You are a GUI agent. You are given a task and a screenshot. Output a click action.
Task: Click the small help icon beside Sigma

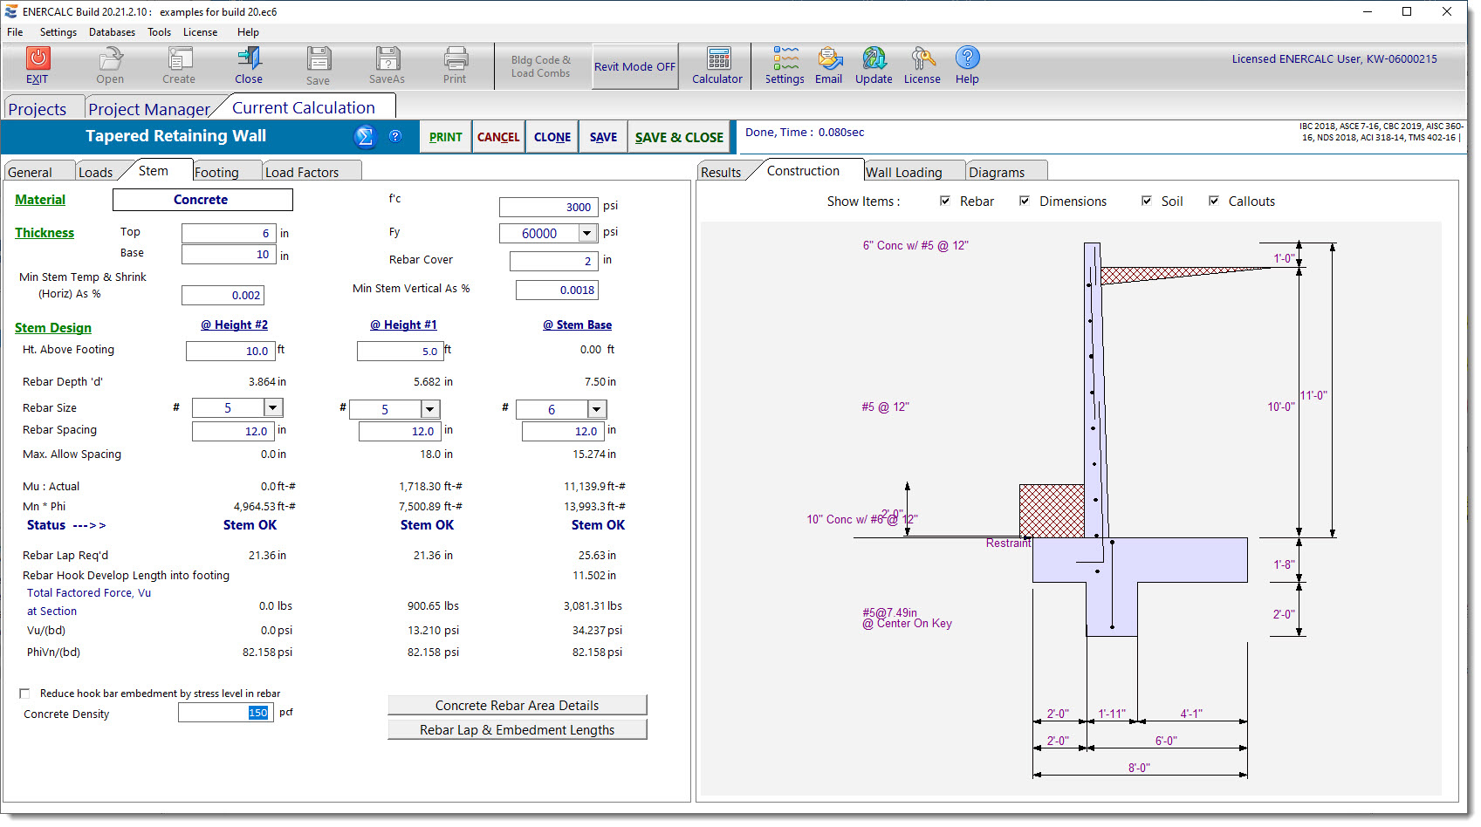click(395, 136)
